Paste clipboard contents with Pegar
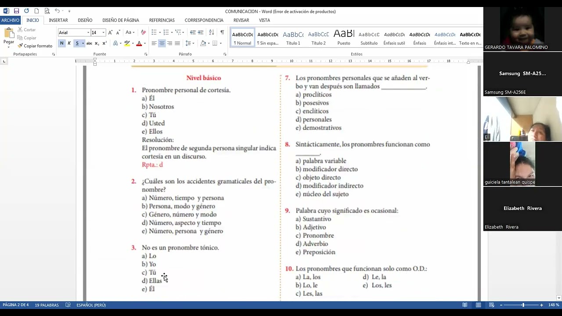562x316 pixels. (x=9, y=37)
